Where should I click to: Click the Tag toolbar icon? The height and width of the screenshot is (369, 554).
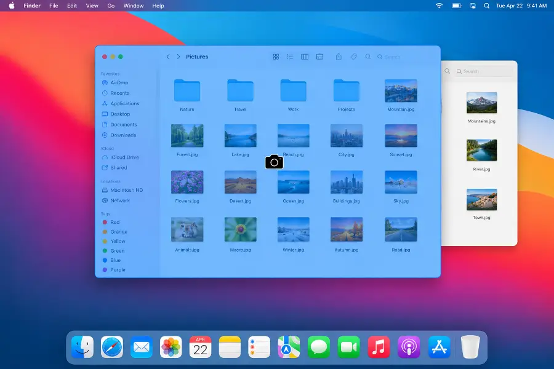tap(354, 57)
